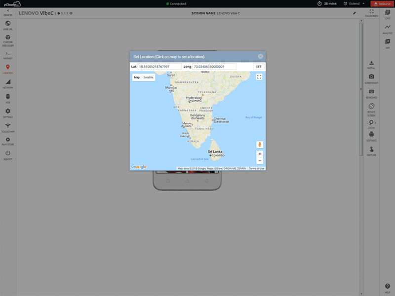The image size is (395, 296).
Task: Open the dropdown arrow next to Extend
Action: coord(363,3)
